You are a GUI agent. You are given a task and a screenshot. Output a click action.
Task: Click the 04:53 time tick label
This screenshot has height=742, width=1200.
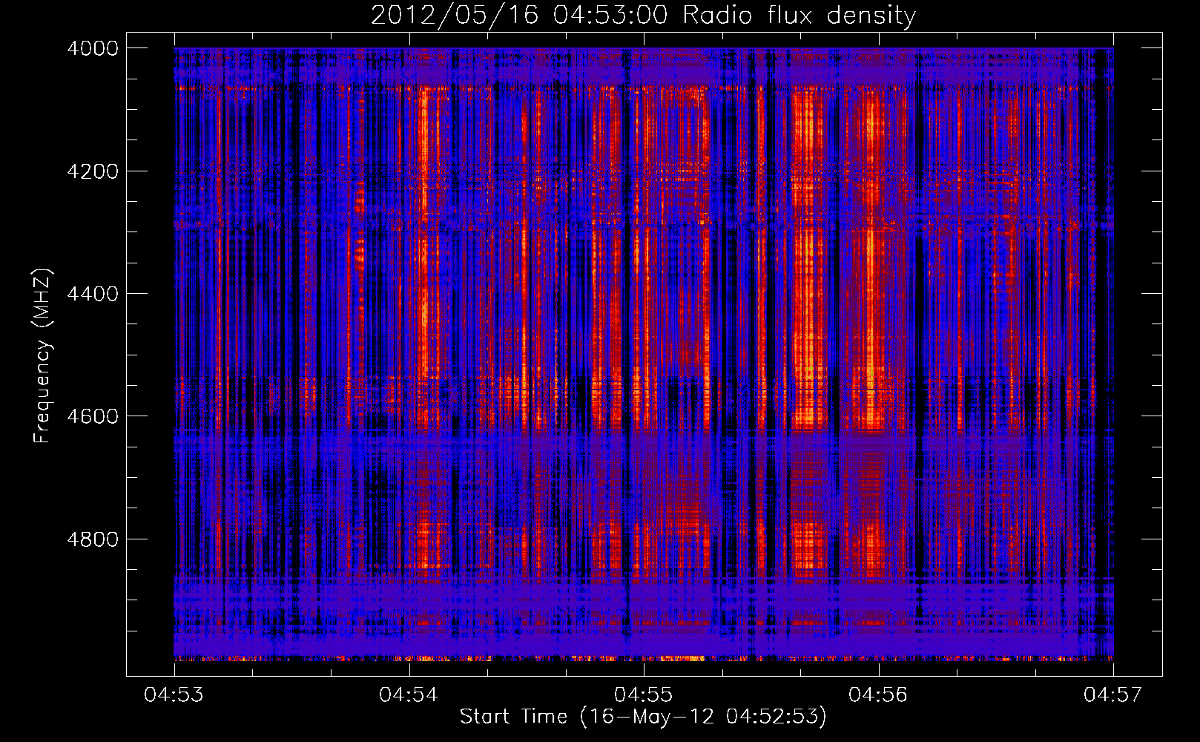click(174, 695)
